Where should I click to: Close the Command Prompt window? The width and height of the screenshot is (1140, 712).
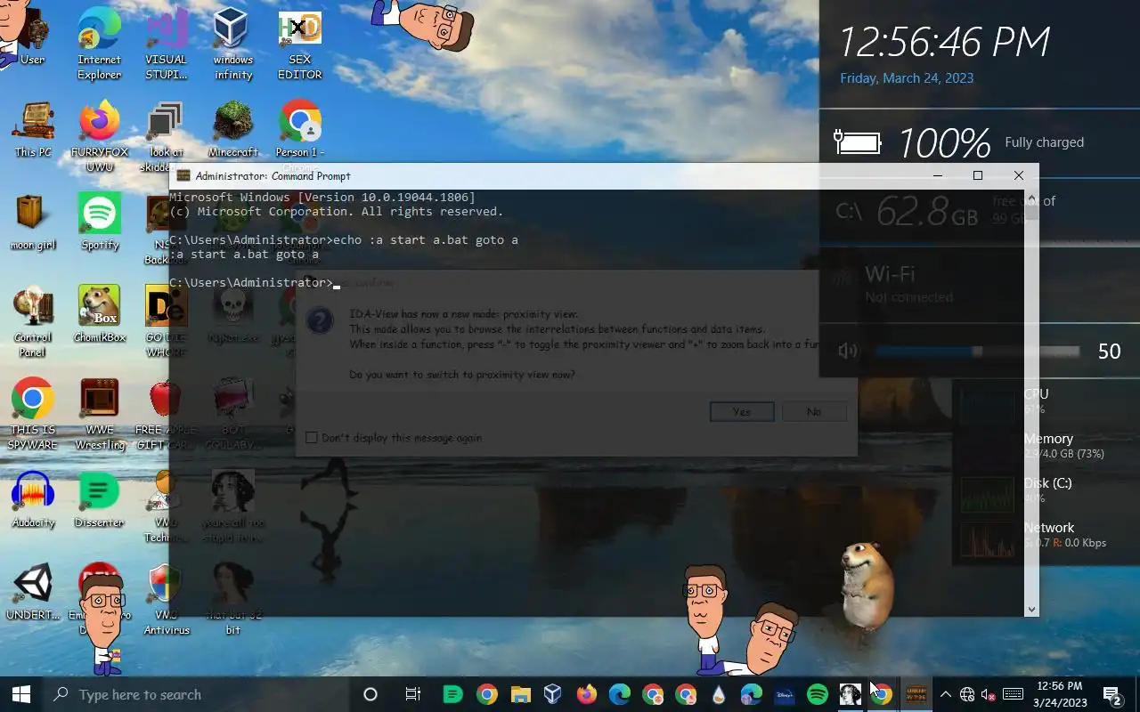click(x=1018, y=176)
